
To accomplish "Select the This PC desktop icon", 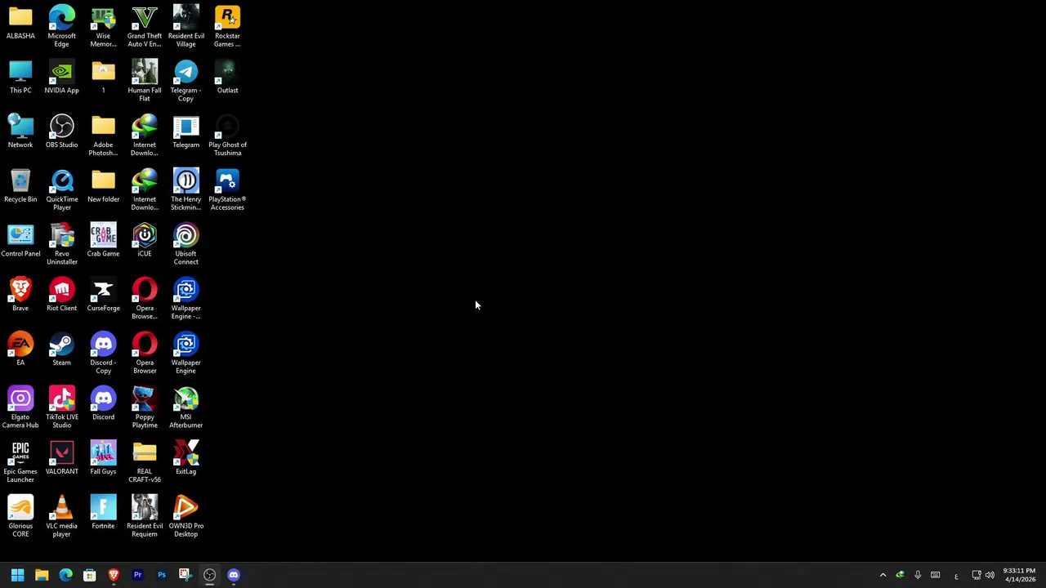I will click(20, 78).
